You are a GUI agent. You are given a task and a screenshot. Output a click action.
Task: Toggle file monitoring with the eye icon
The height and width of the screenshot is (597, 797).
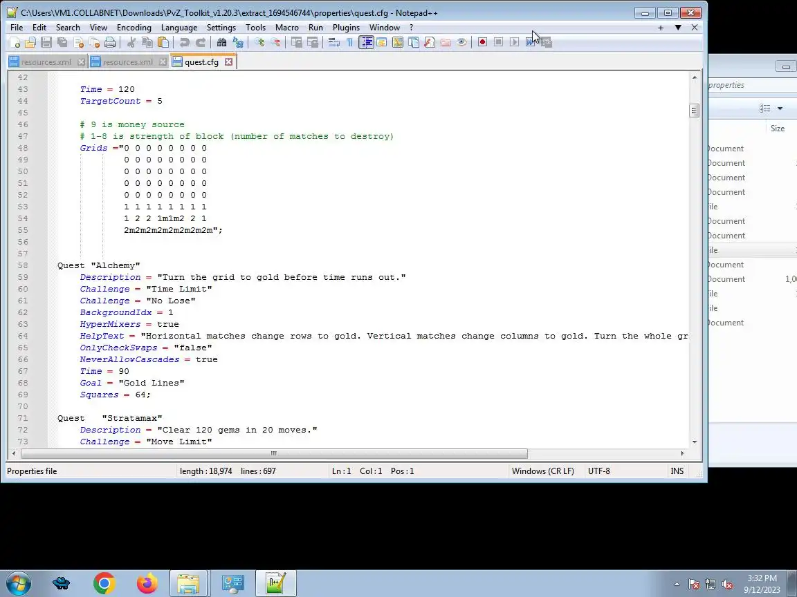point(461,42)
